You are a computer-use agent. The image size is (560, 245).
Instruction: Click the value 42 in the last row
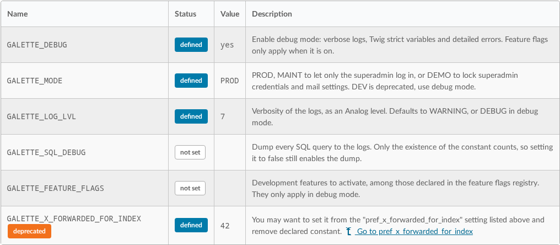tap(225, 226)
